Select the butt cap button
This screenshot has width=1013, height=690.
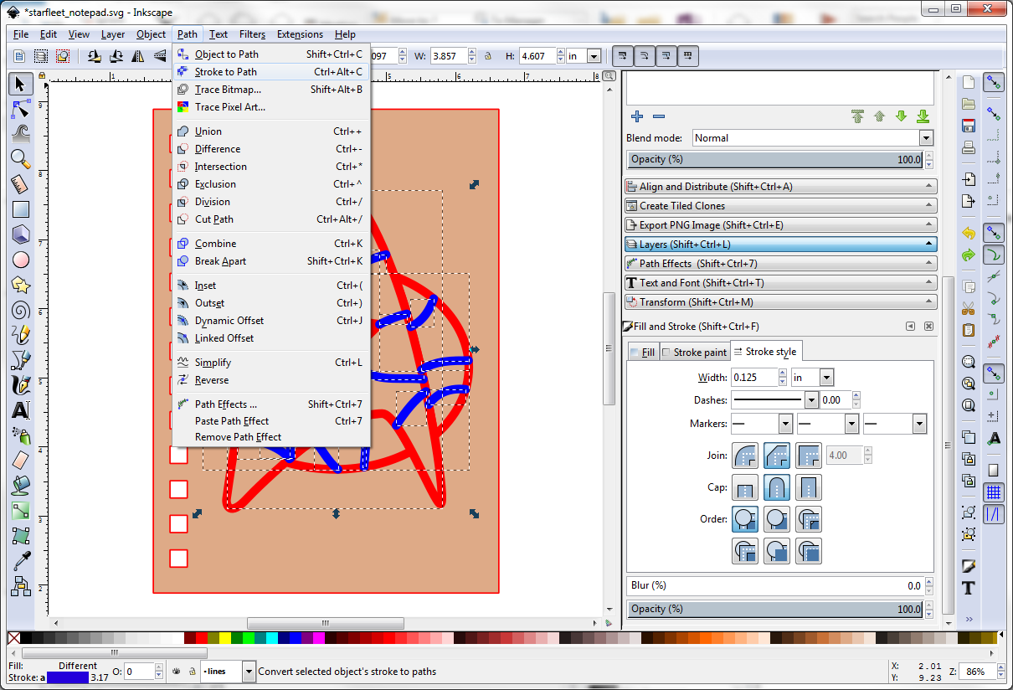[745, 487]
